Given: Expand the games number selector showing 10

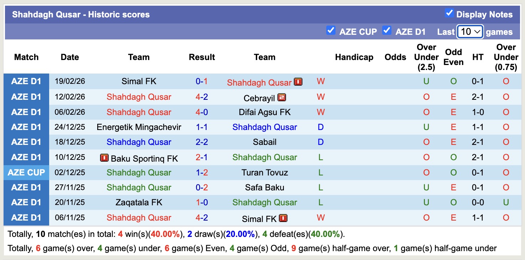Looking at the screenshot, I should point(470,31).
